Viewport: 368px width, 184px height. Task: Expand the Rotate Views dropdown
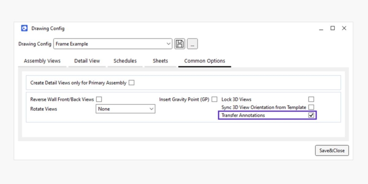(x=125, y=109)
